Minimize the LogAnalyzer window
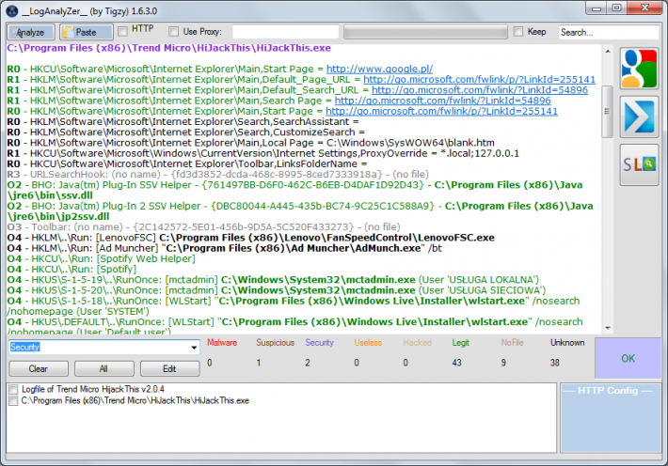Viewport: 668px width, 466px height. click(x=596, y=8)
